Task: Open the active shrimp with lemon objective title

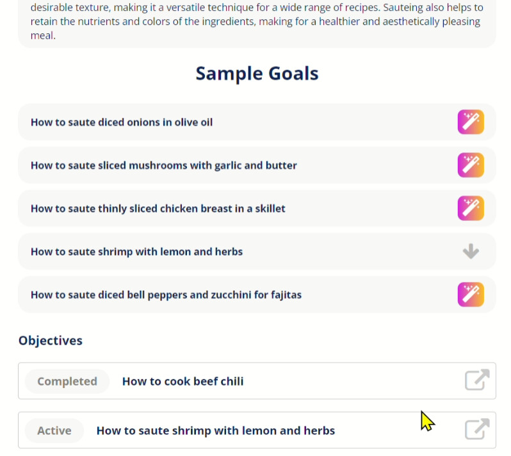Action: pos(216,430)
